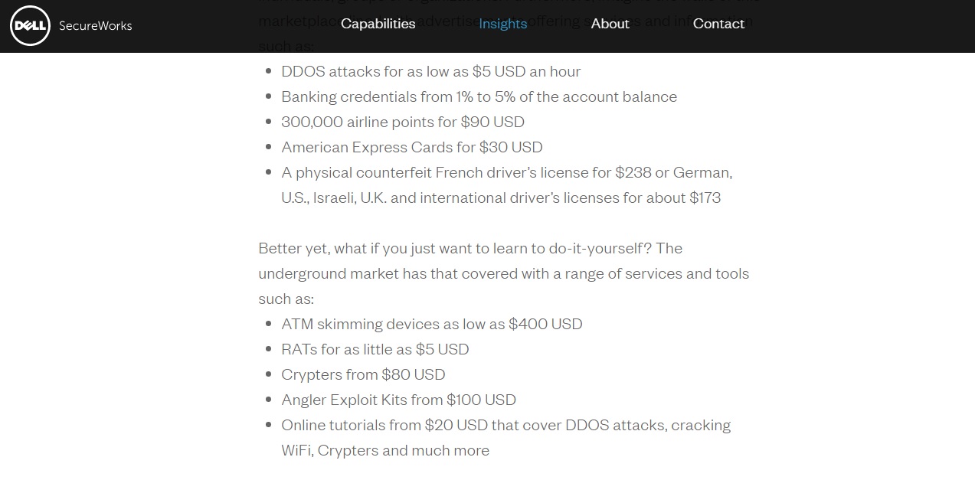The width and height of the screenshot is (975, 480).
Task: Click the counterfeit French driver's license line
Action: (x=507, y=172)
